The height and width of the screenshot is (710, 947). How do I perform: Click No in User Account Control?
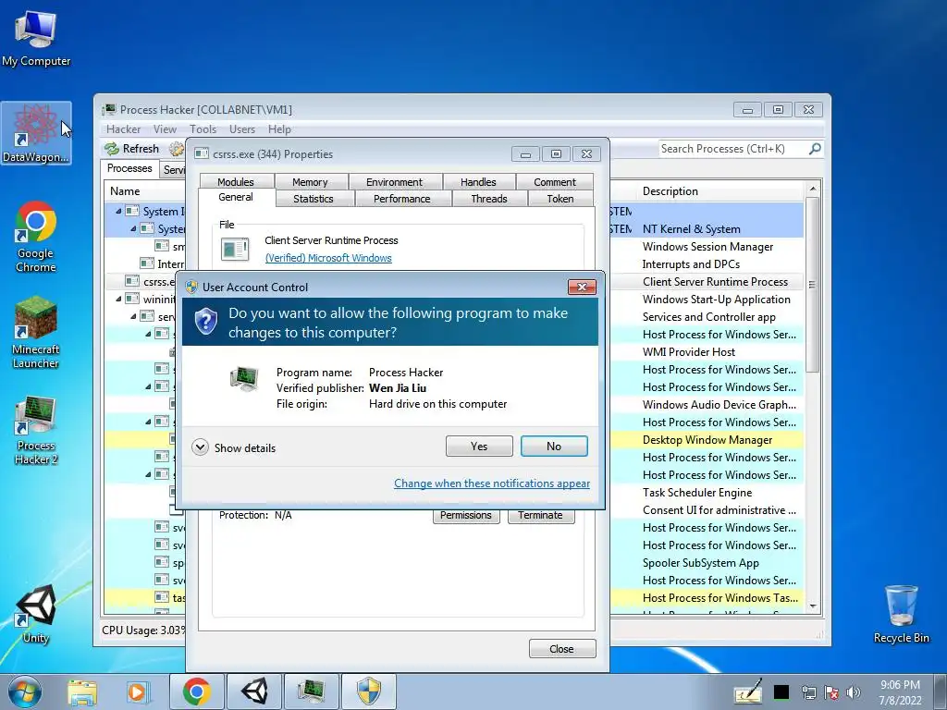click(x=554, y=447)
